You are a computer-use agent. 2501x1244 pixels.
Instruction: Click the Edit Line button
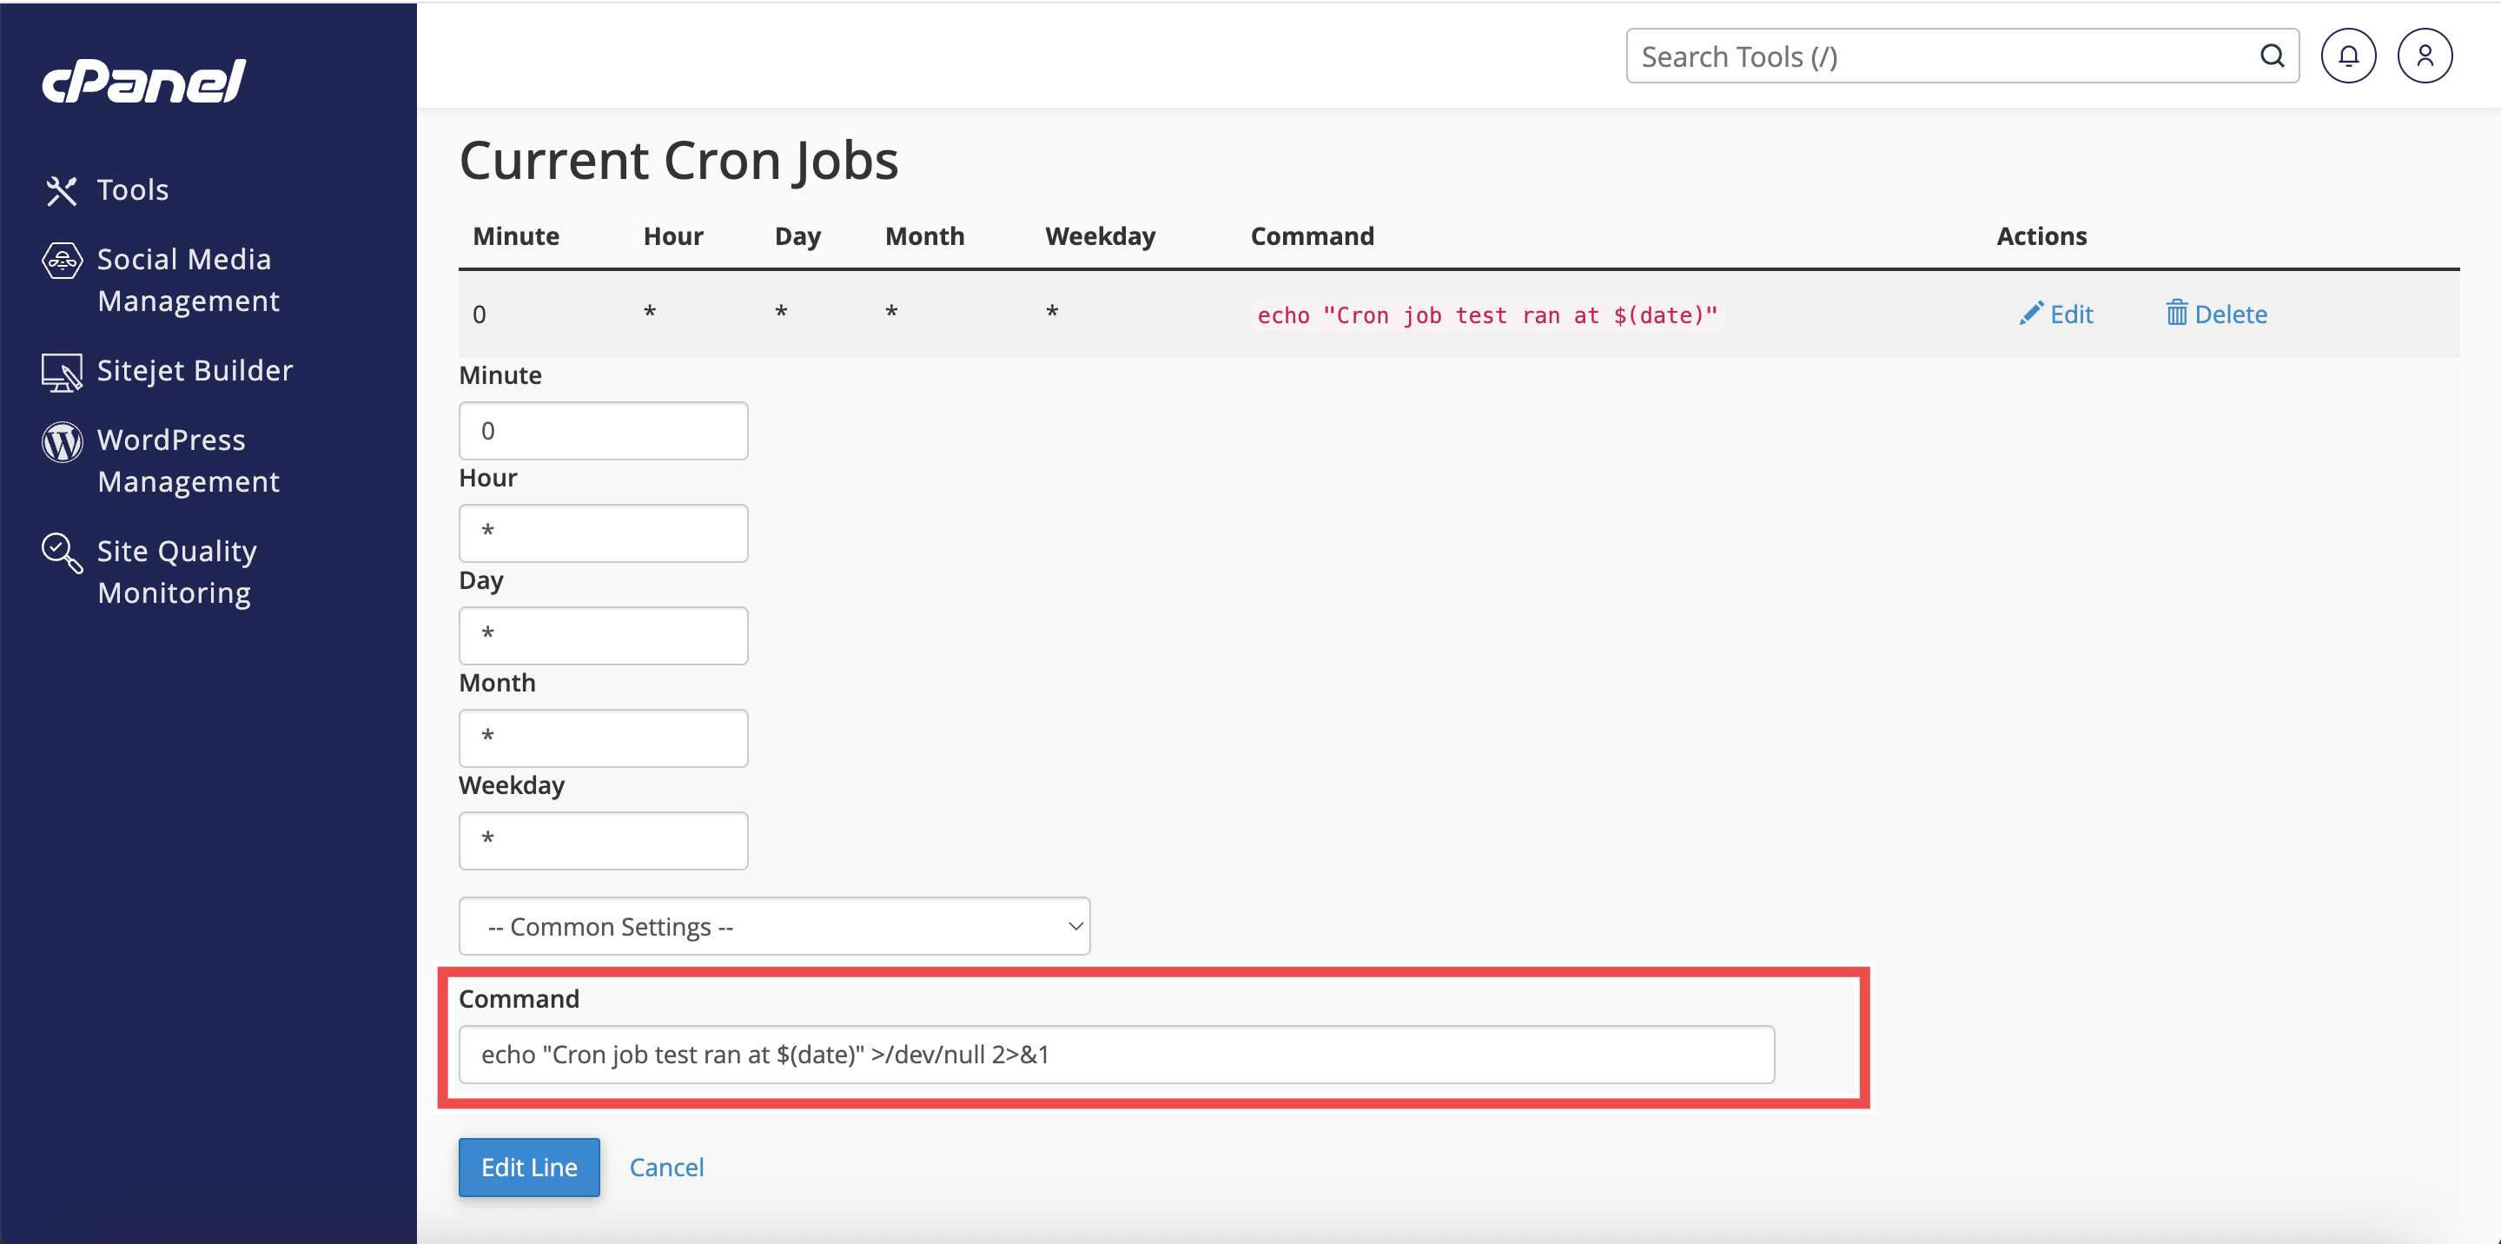[x=528, y=1168]
